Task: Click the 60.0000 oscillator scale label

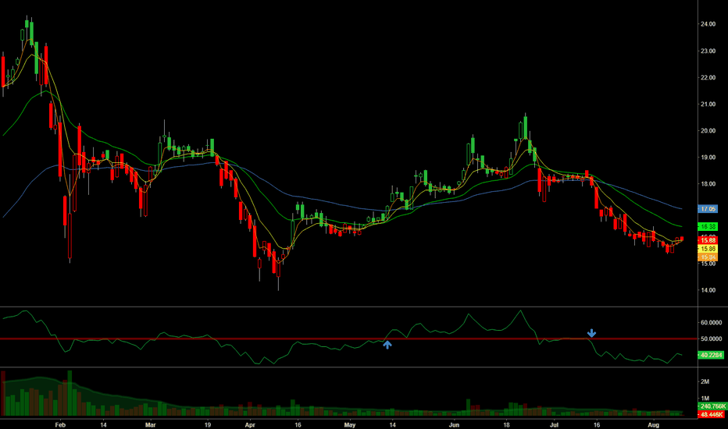Action: tap(711, 323)
